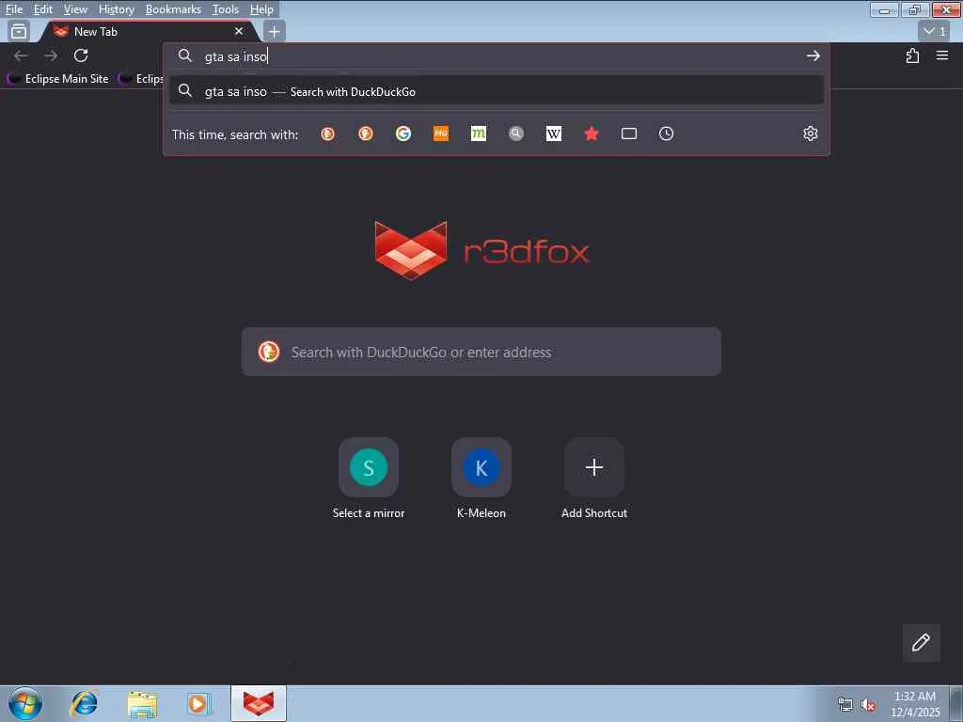The image size is (963, 722).
Task: Open the Tools menu
Action: click(x=226, y=9)
